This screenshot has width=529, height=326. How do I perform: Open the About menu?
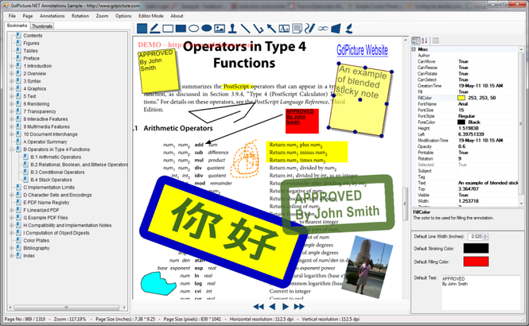coord(177,16)
